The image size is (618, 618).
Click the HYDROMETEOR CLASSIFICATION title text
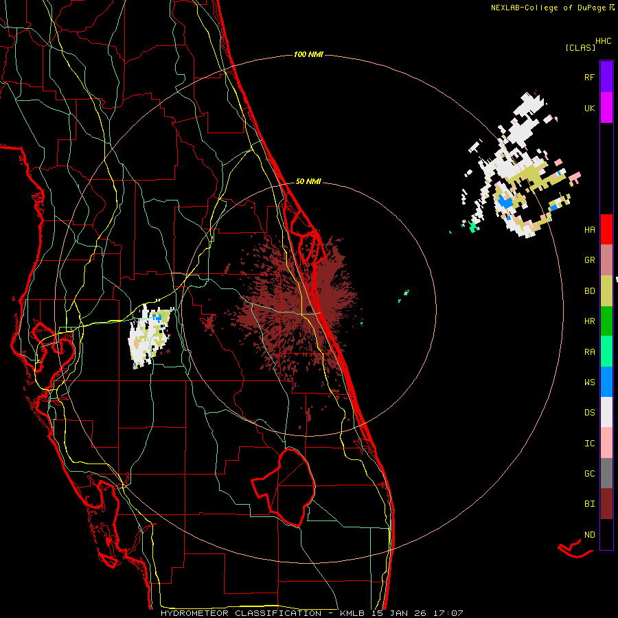pos(241,613)
